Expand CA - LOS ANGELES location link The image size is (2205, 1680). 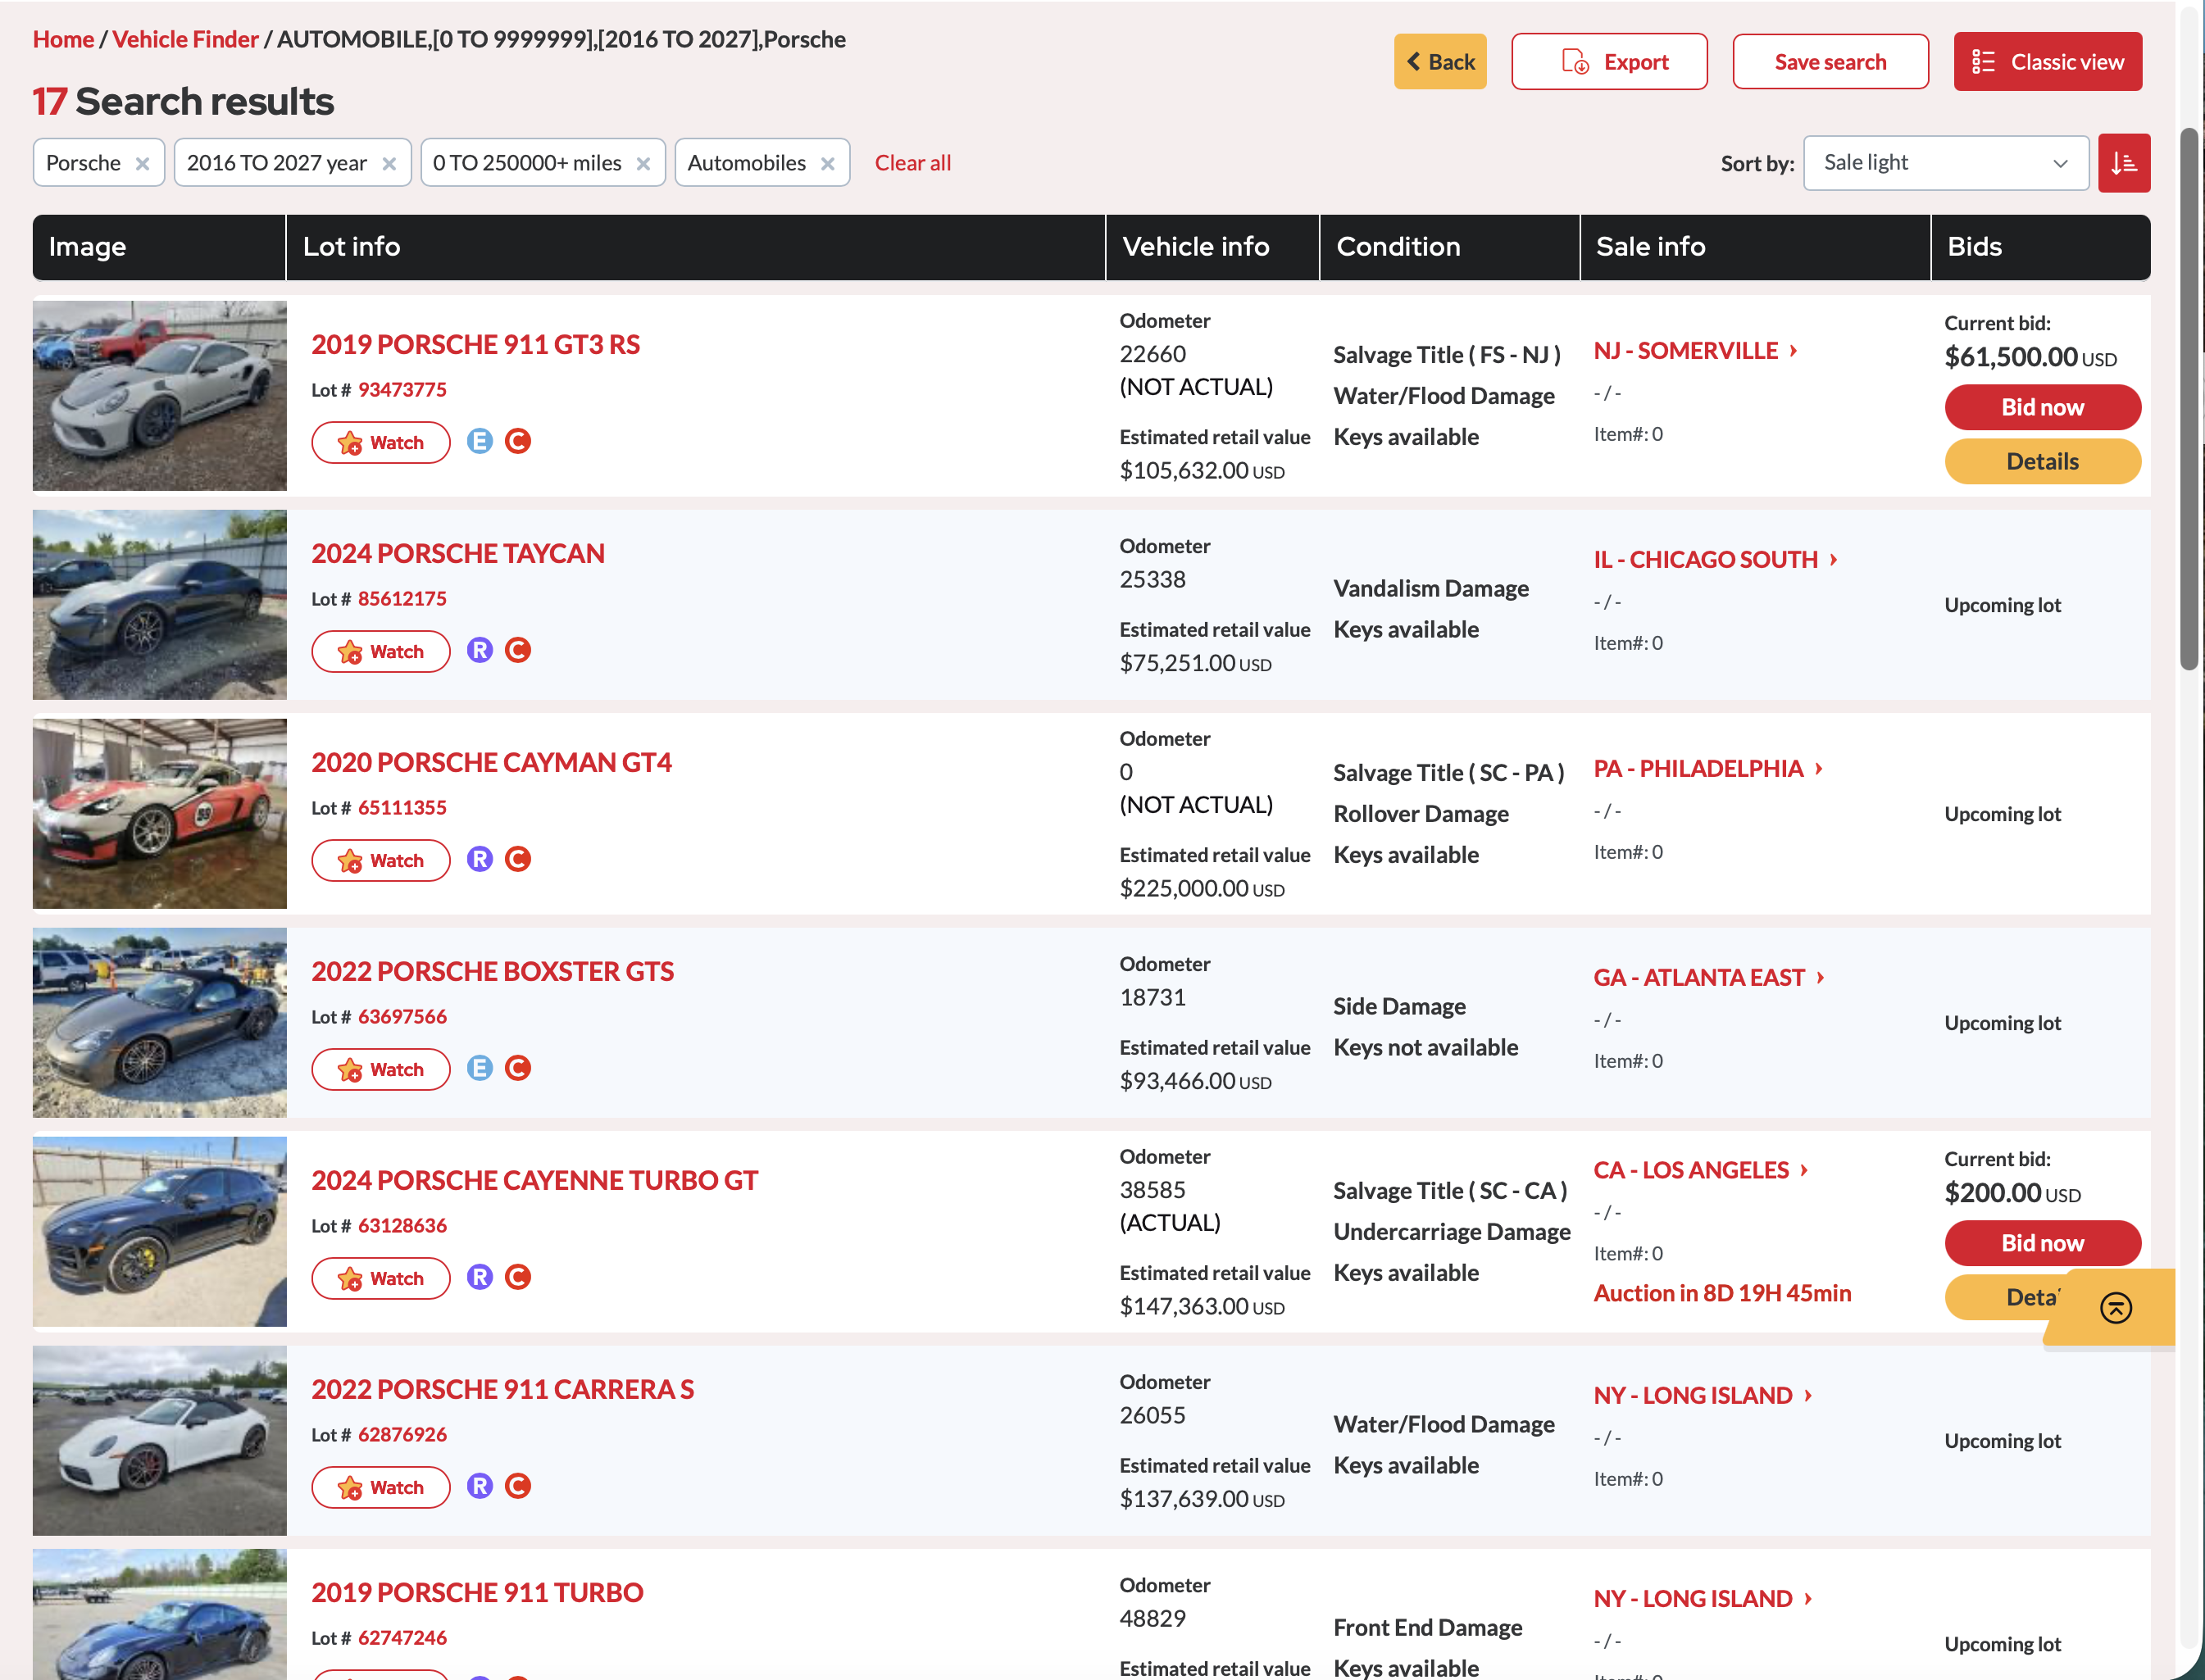point(1702,1170)
